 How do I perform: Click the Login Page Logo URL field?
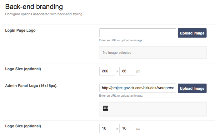(x=138, y=33)
